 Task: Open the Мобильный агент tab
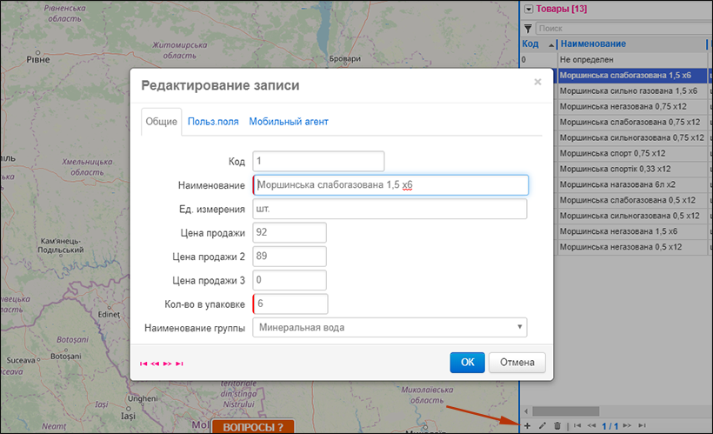289,122
